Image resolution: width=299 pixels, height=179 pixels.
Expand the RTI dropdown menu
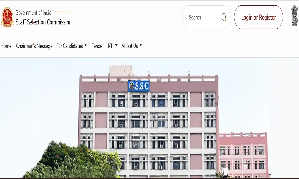pyautogui.click(x=112, y=46)
